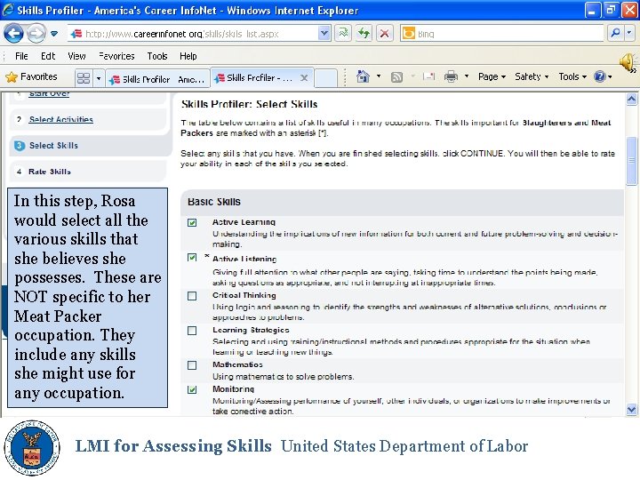Click the red Stop loading icon
Viewport: 640px width, 480px height.
[384, 34]
